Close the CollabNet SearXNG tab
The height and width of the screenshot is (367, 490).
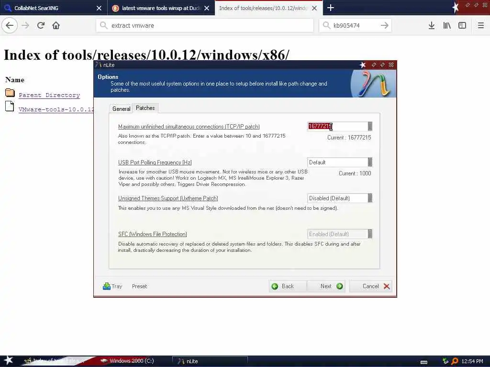99,8
